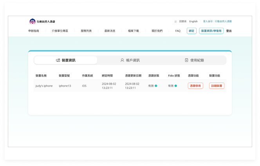
Task: Open the 申辦指南 menu
Action: point(34,31)
